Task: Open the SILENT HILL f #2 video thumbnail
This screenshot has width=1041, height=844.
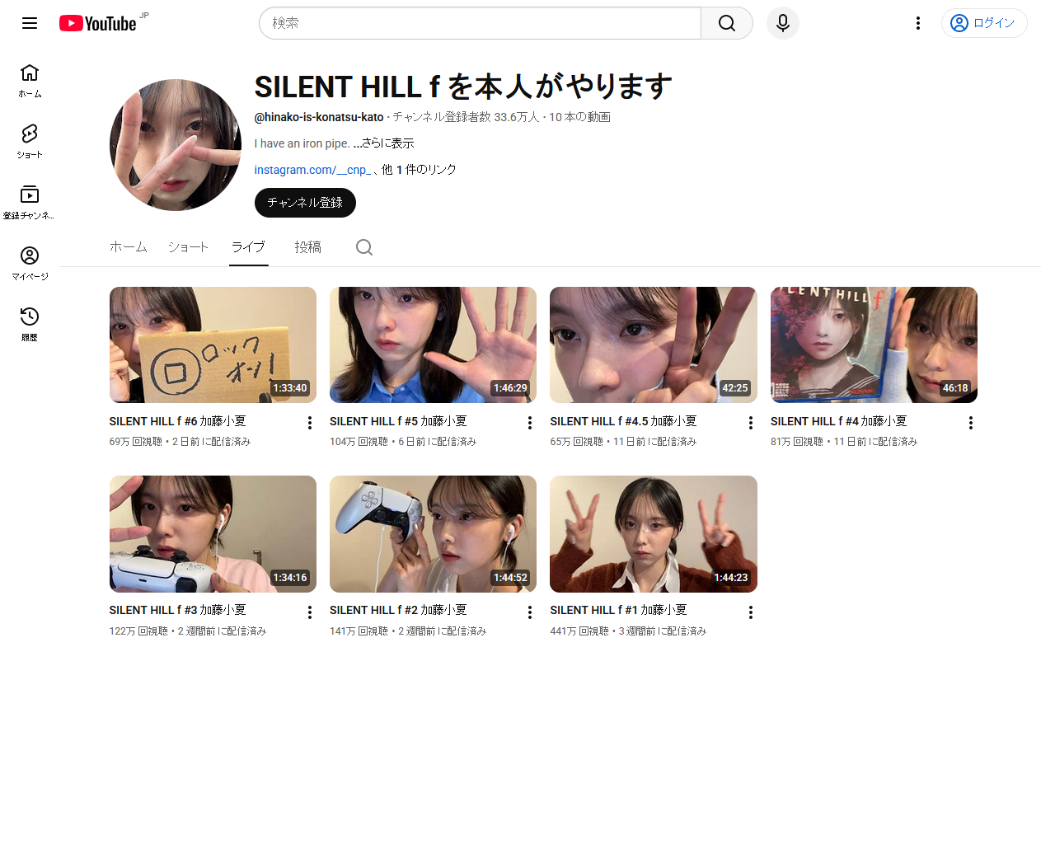Action: tap(433, 534)
